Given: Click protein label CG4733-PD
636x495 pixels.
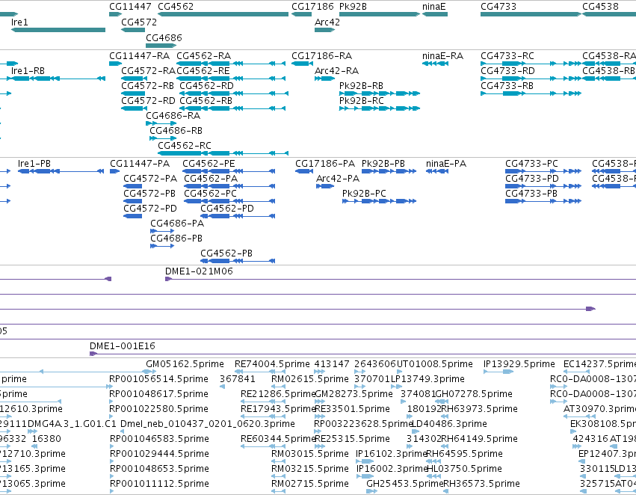Looking at the screenshot, I should pos(532,179).
